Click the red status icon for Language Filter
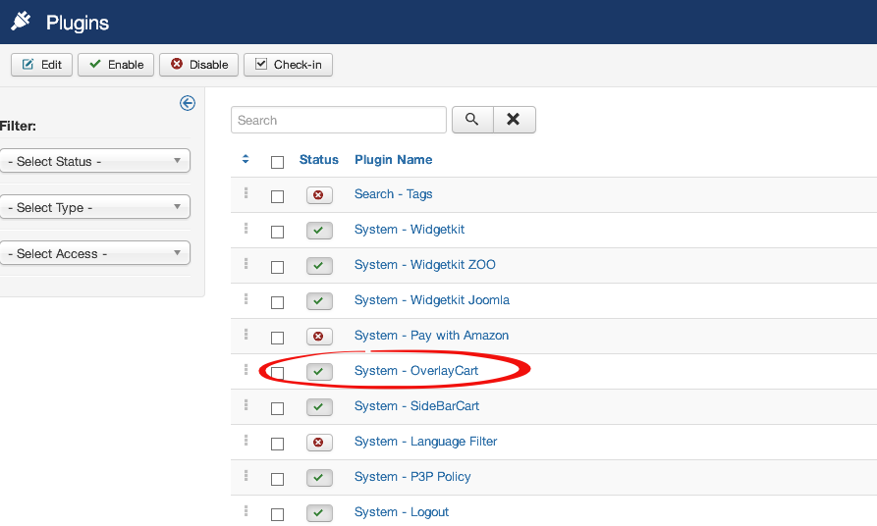This screenshot has width=877, height=526. 318,443
